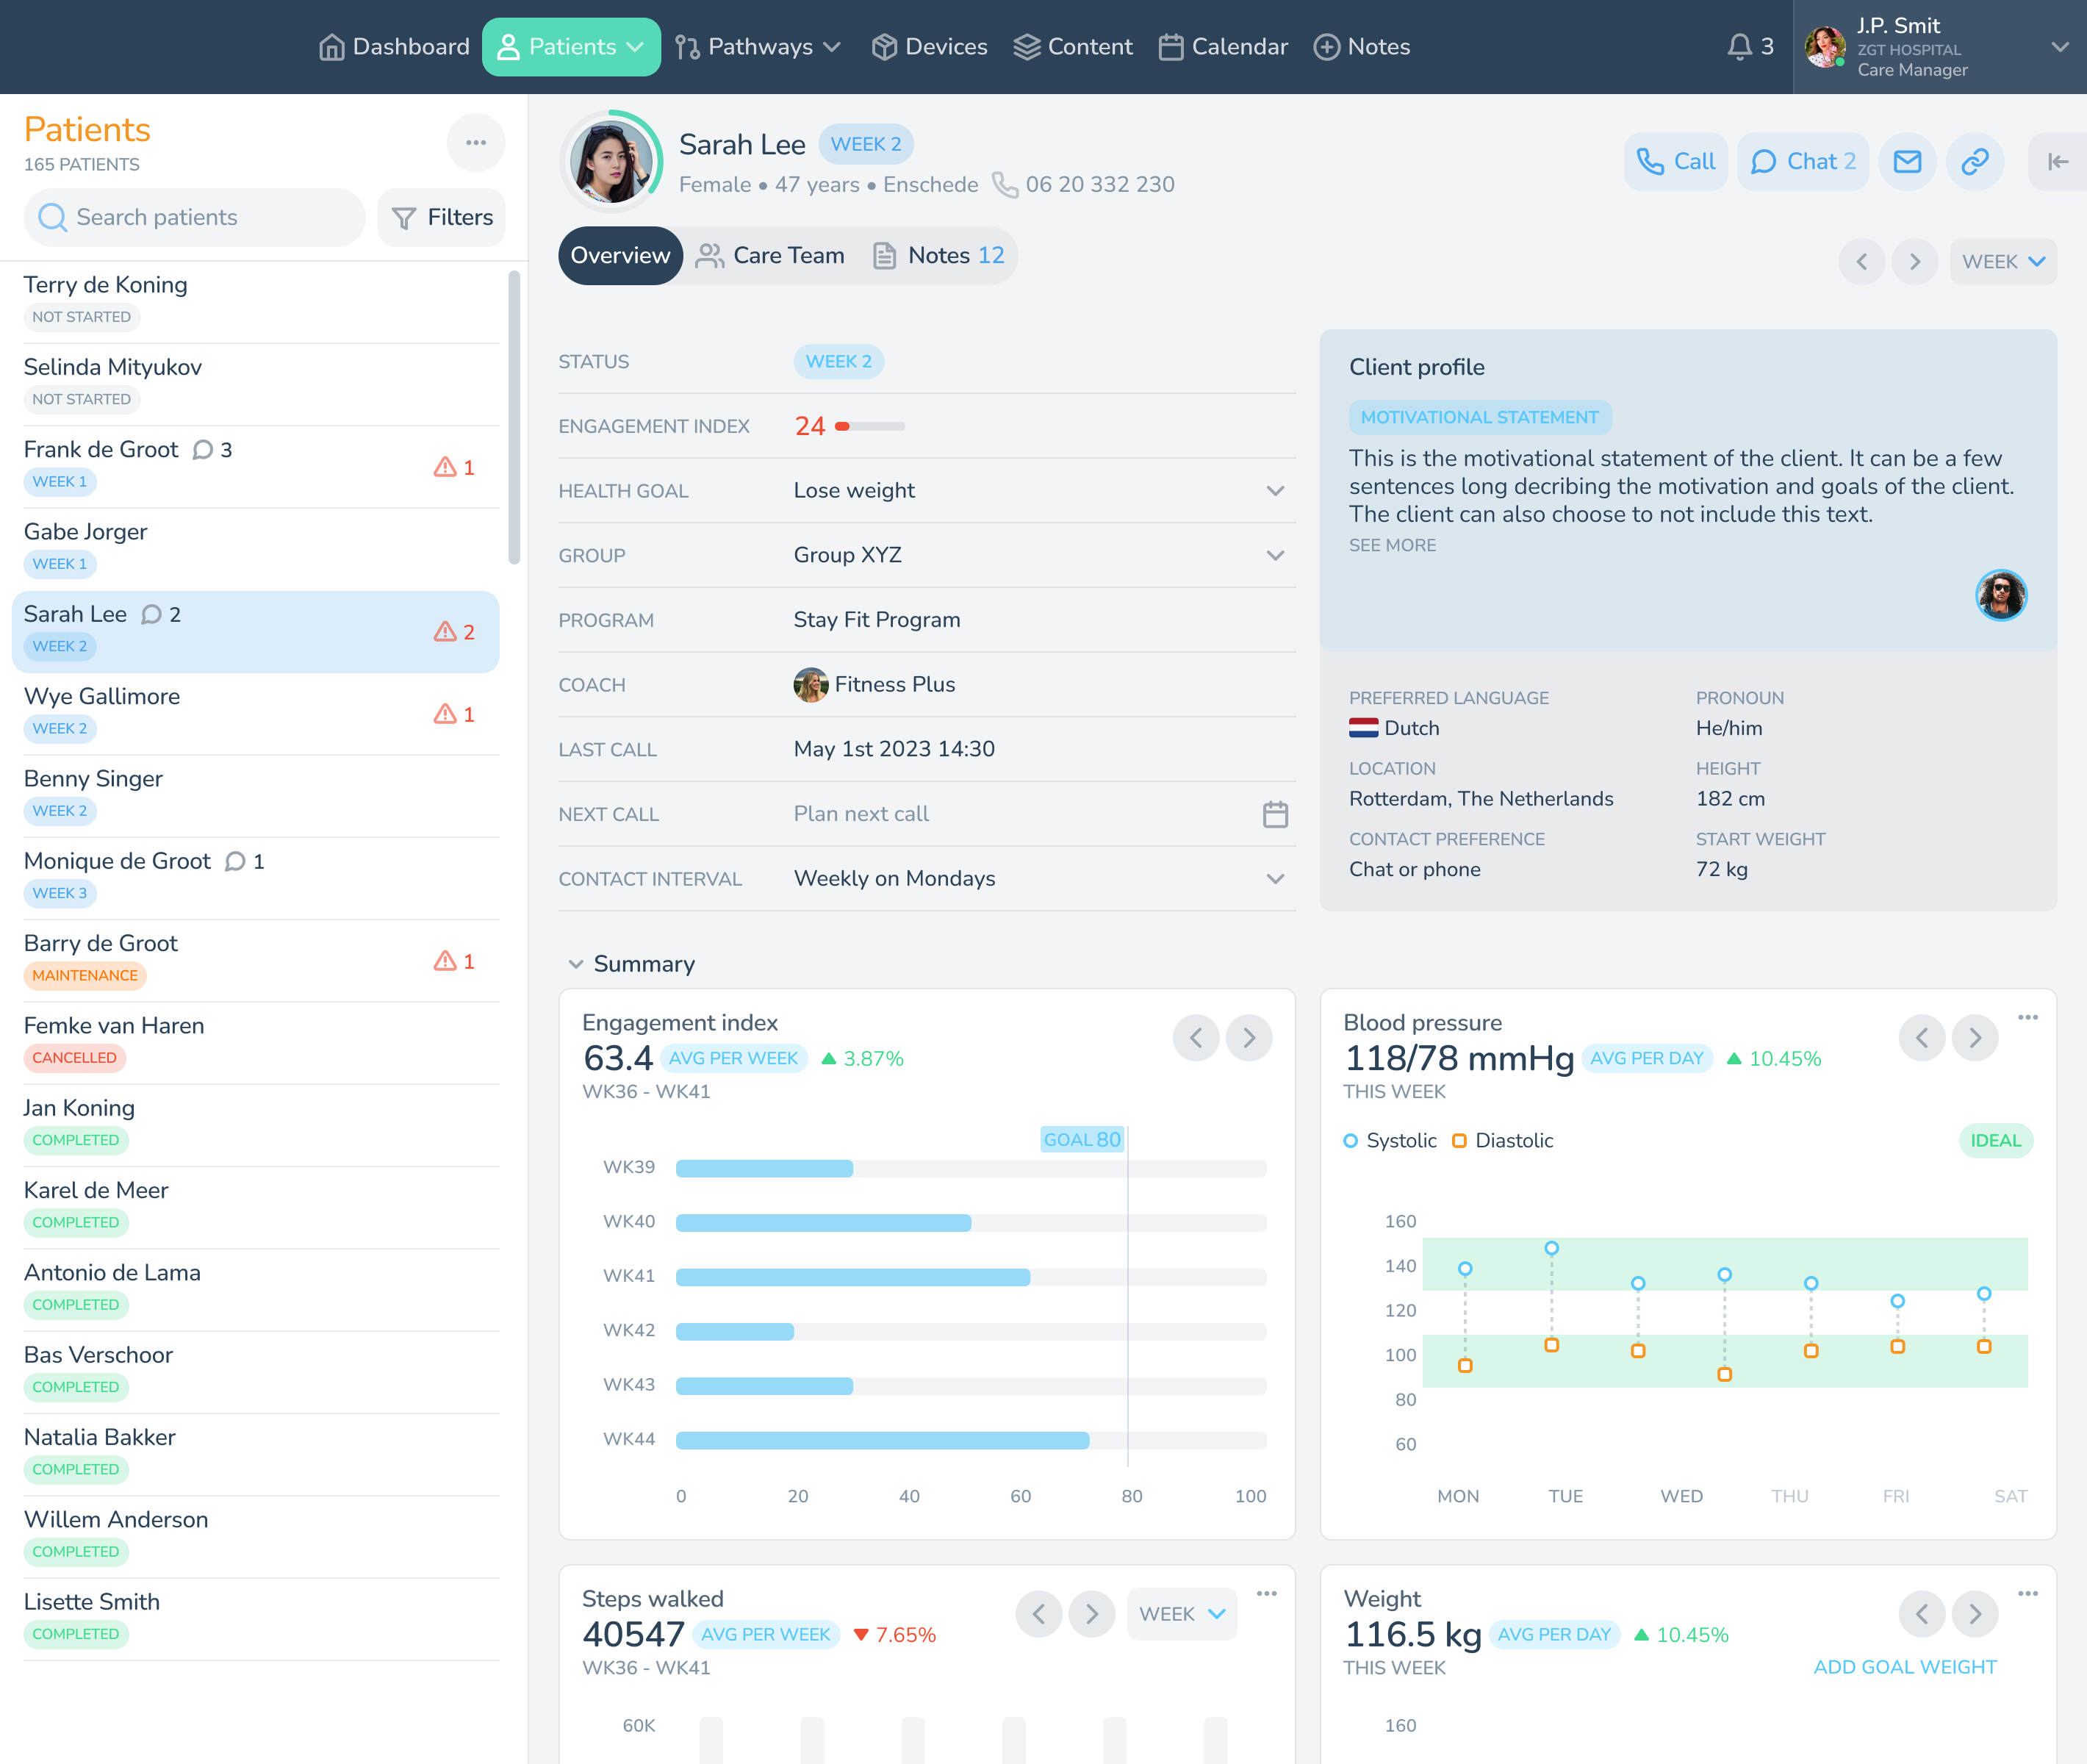Click the patient list scrollbar

point(514,418)
